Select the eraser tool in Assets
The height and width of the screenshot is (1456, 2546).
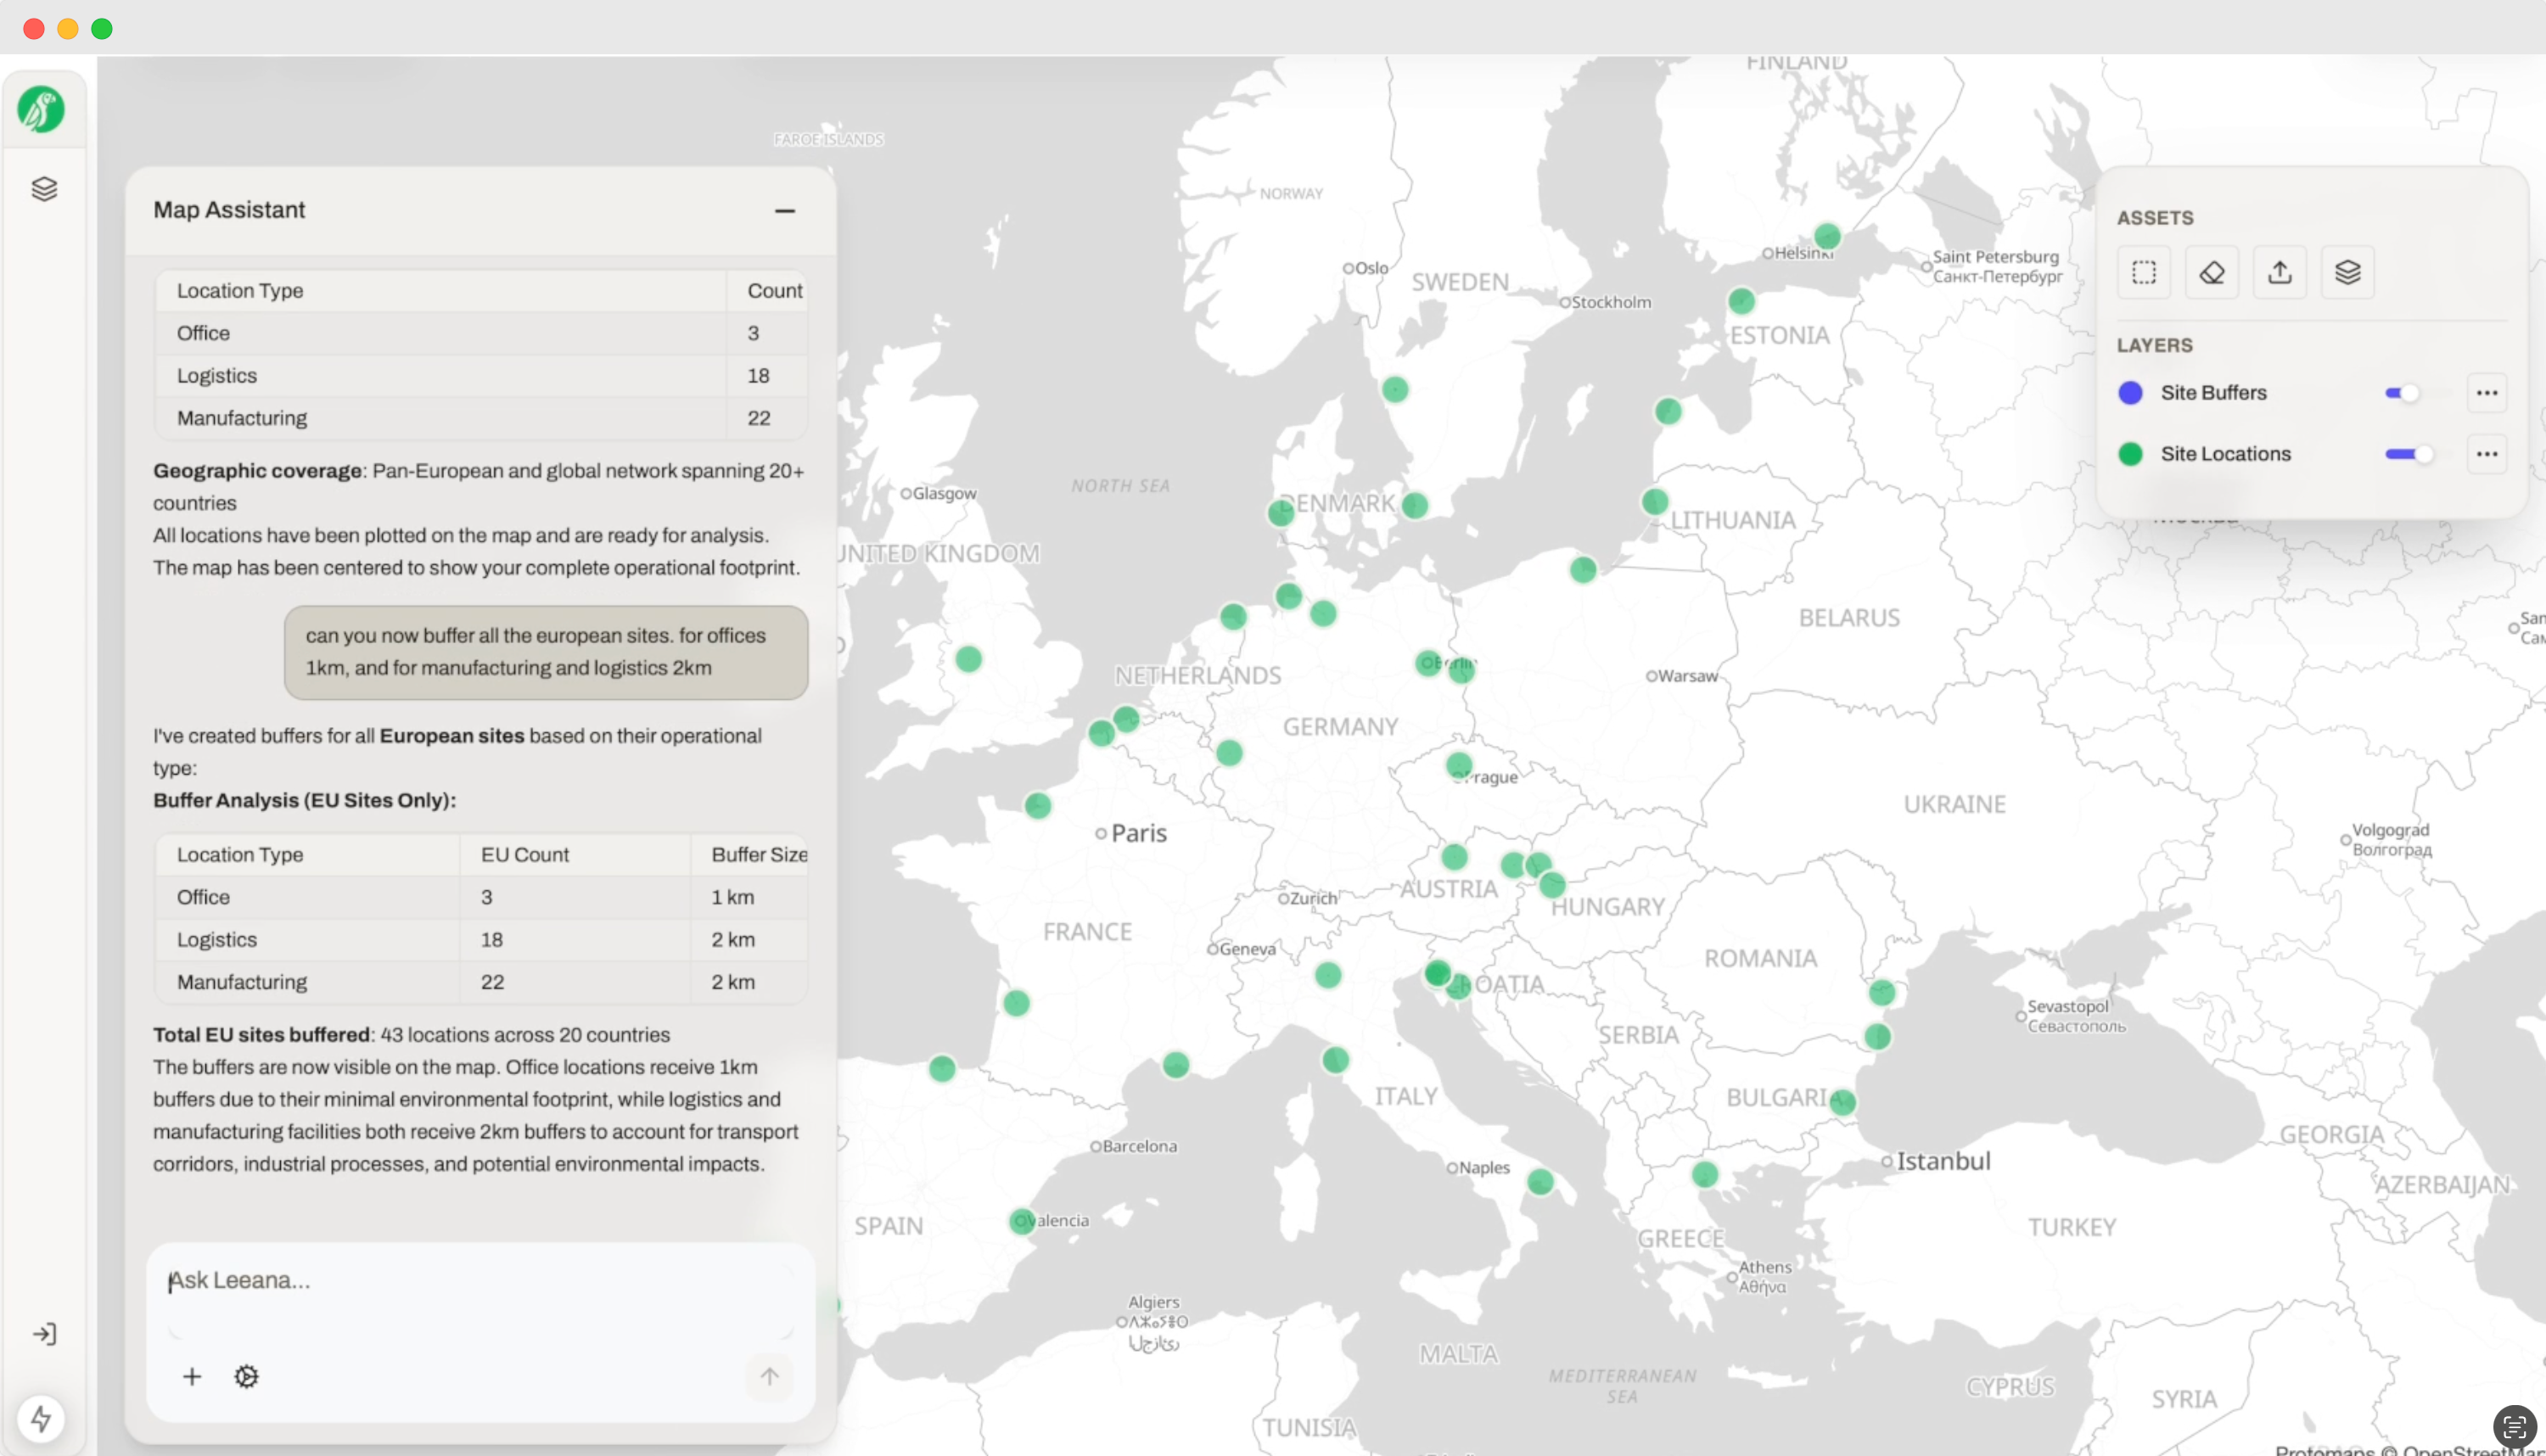tap(2212, 272)
